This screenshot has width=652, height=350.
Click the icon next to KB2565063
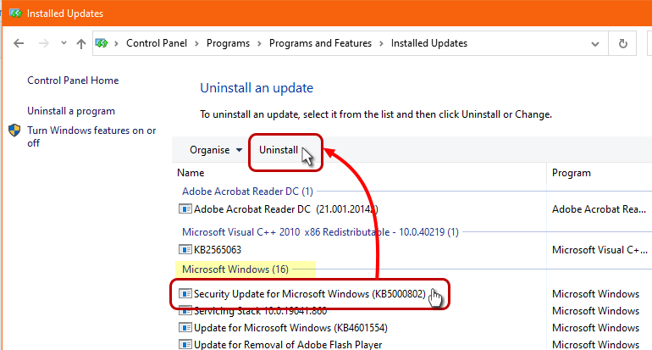point(185,249)
